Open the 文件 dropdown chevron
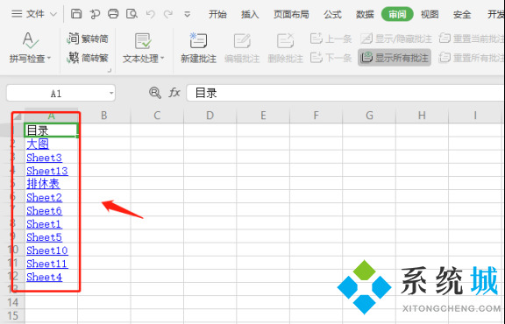Image resolution: width=505 pixels, height=324 pixels. pyautogui.click(x=53, y=14)
